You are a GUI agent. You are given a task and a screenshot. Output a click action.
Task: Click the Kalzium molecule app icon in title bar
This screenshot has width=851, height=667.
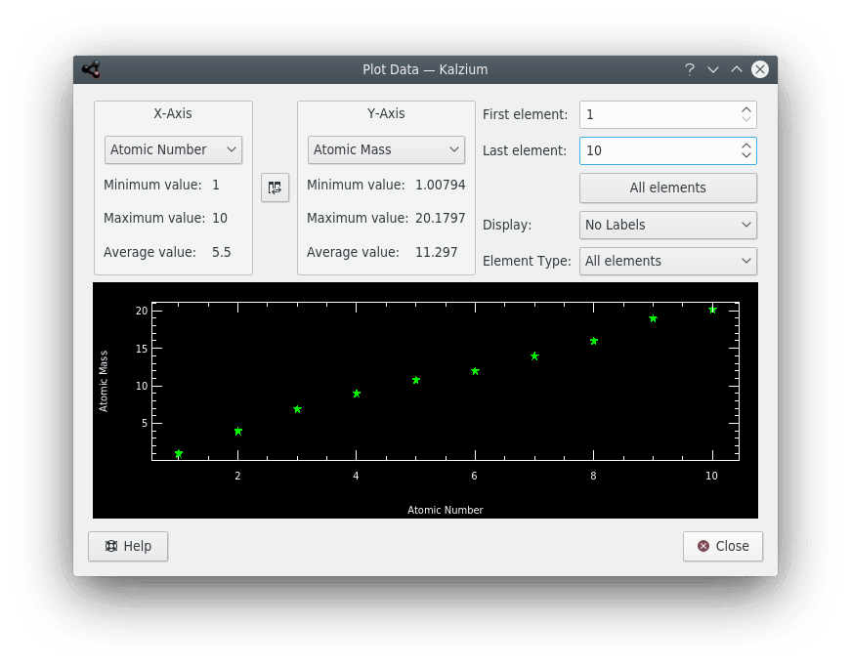pos(91,69)
